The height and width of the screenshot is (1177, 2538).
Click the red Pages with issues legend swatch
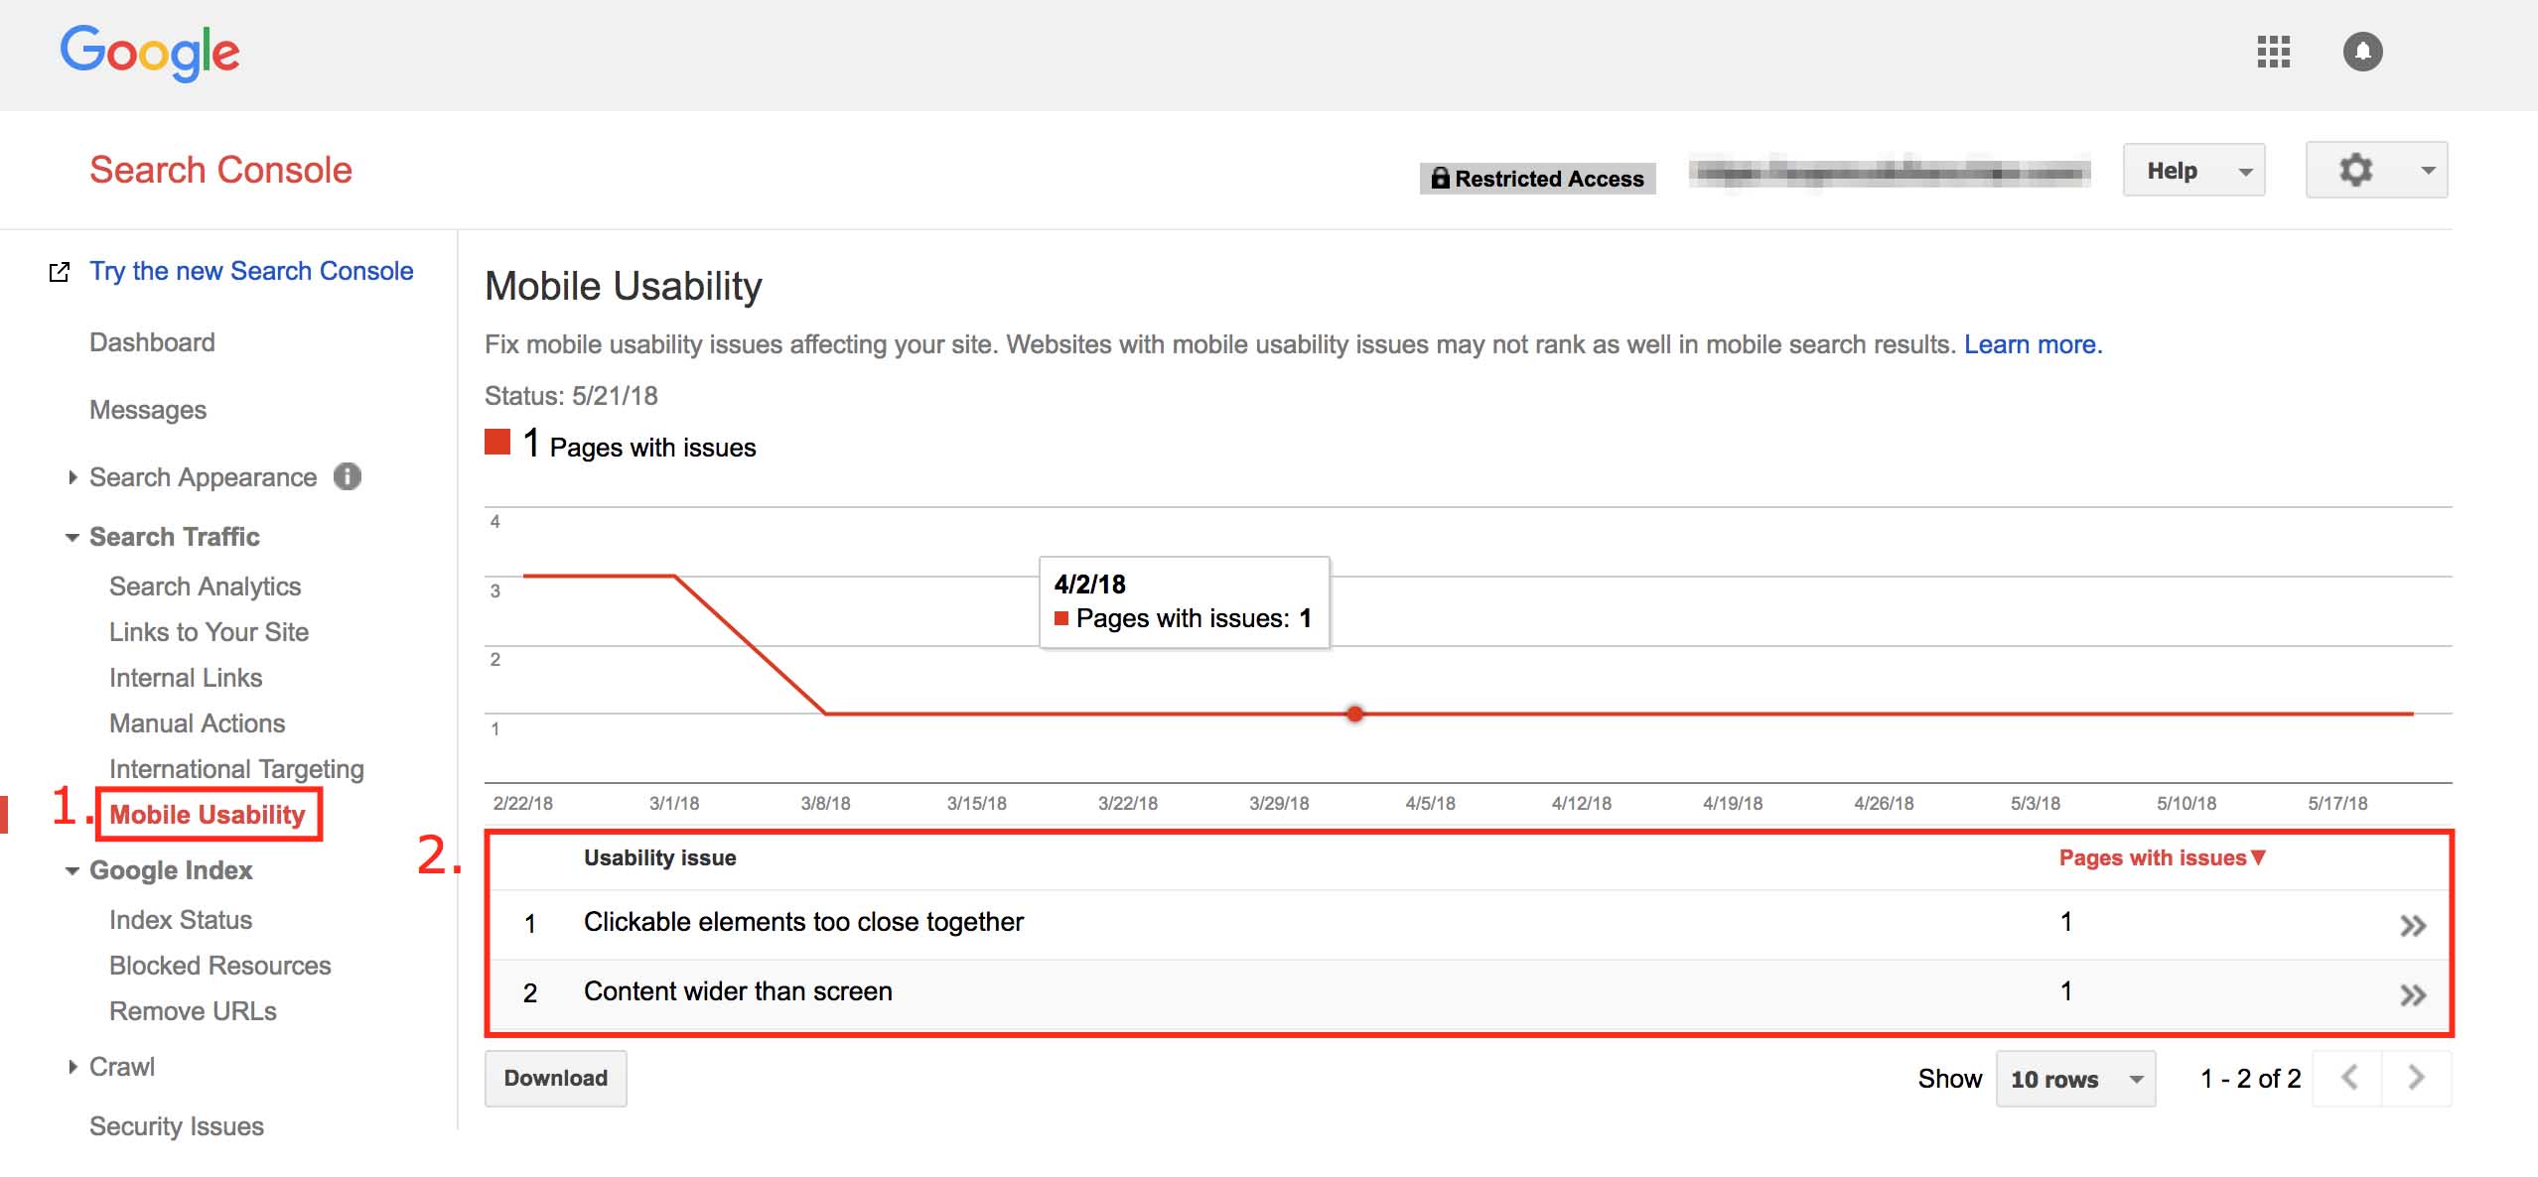[497, 442]
